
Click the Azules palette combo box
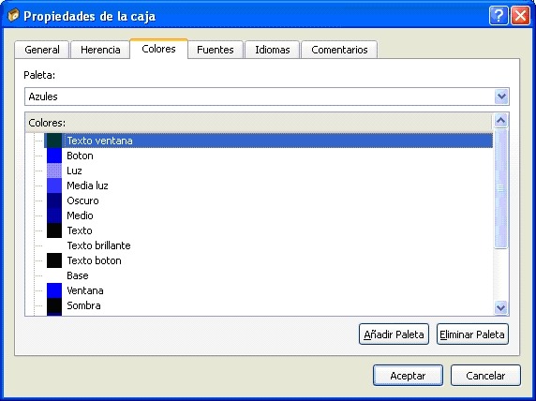pos(267,97)
